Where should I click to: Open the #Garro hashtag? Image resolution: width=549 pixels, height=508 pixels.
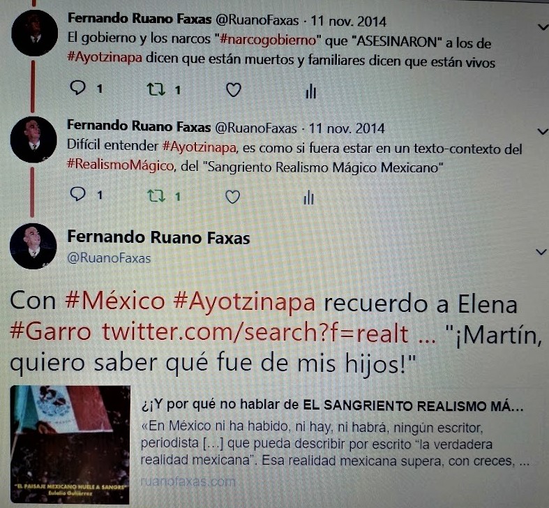[50, 331]
